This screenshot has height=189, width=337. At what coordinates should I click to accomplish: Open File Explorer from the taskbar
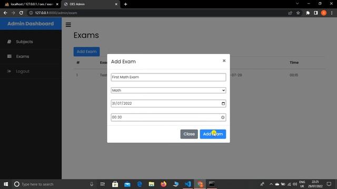pyautogui.click(x=152, y=184)
